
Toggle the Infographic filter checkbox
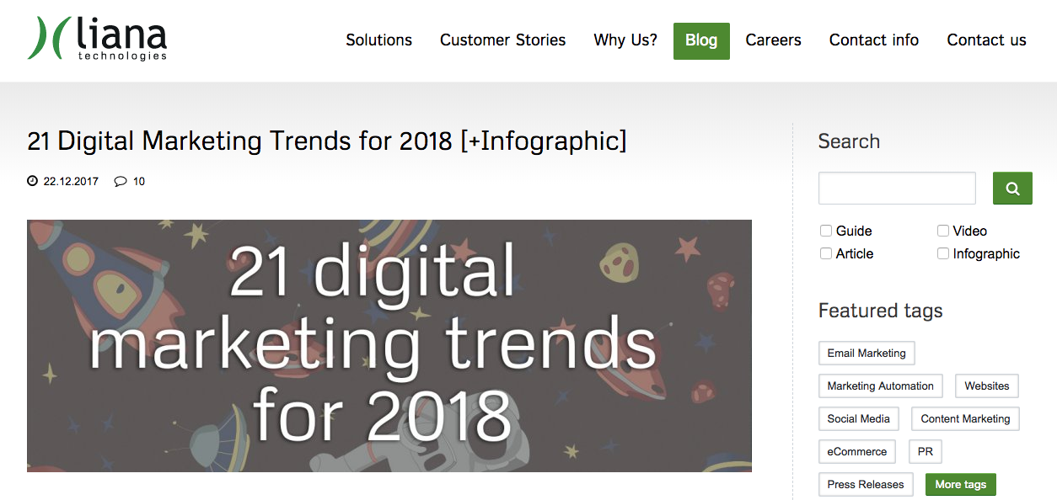click(x=943, y=253)
